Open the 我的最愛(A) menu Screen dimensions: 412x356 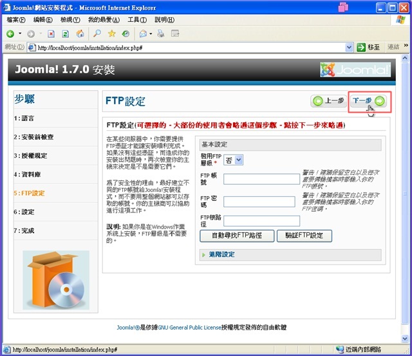(x=104, y=20)
